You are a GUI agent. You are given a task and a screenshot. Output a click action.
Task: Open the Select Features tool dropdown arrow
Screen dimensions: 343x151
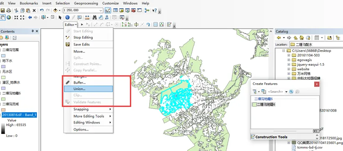tap(48, 17)
